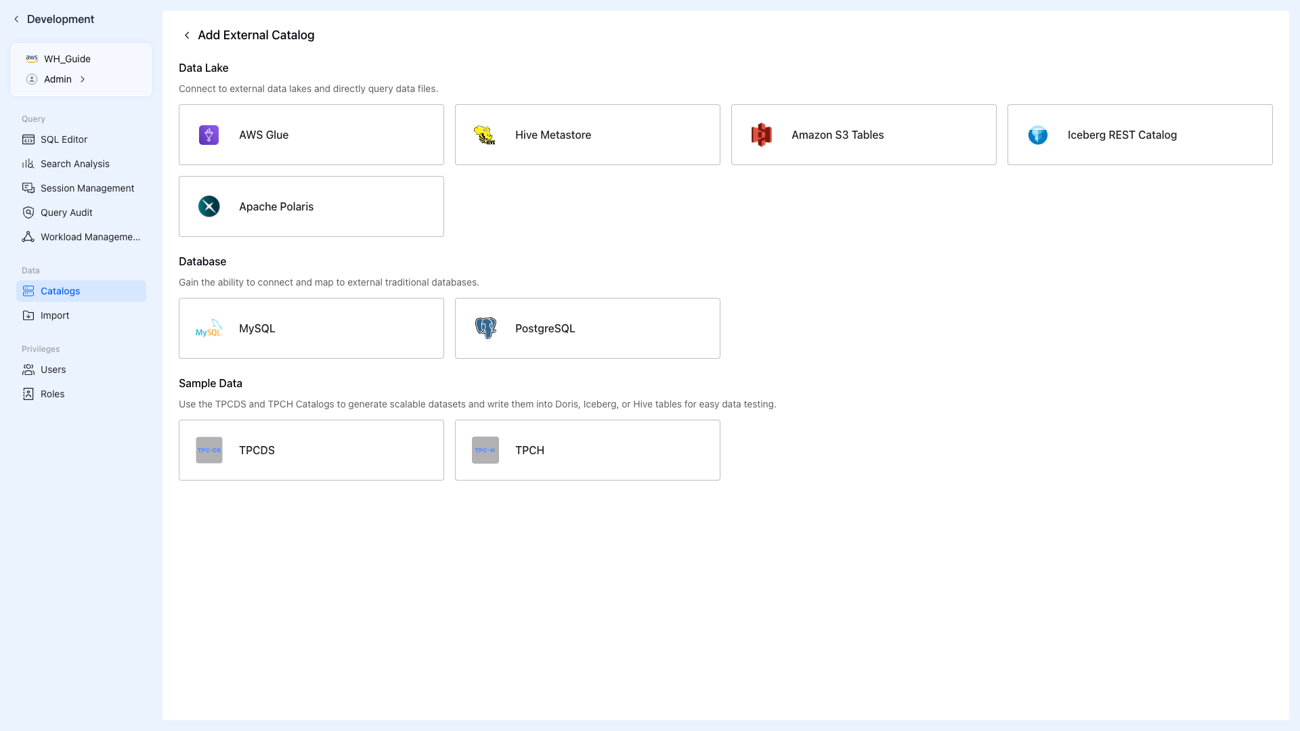The image size is (1300, 731).
Task: Generate sample data with TPCDS
Action: coord(311,450)
